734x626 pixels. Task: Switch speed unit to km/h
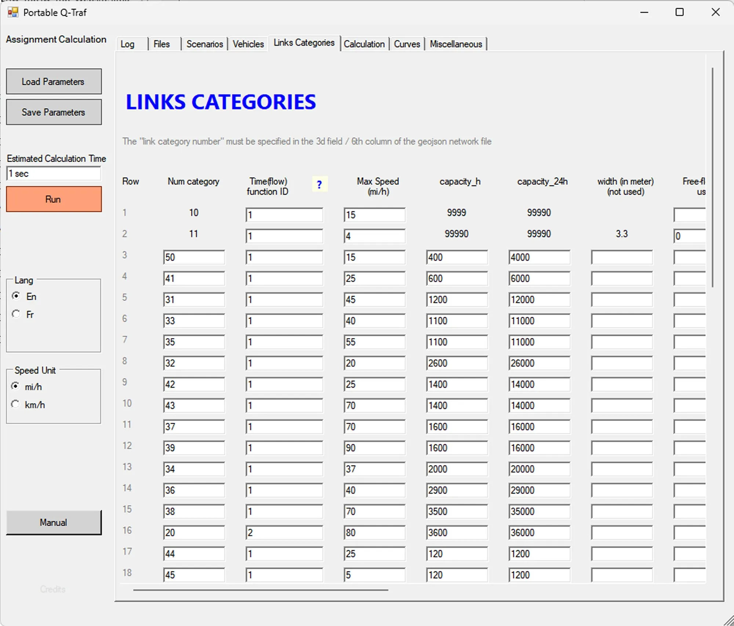coord(15,404)
